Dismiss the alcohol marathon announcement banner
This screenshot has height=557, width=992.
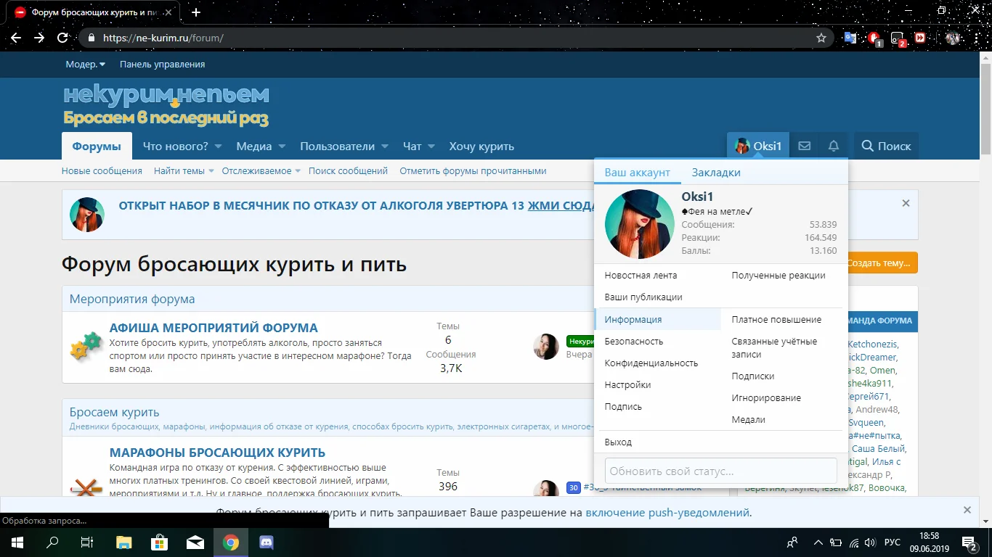click(906, 204)
